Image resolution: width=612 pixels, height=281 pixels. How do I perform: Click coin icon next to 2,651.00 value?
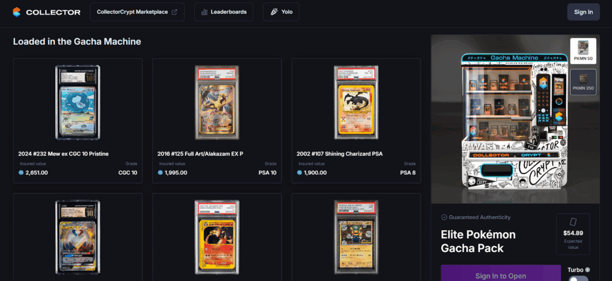pos(21,172)
